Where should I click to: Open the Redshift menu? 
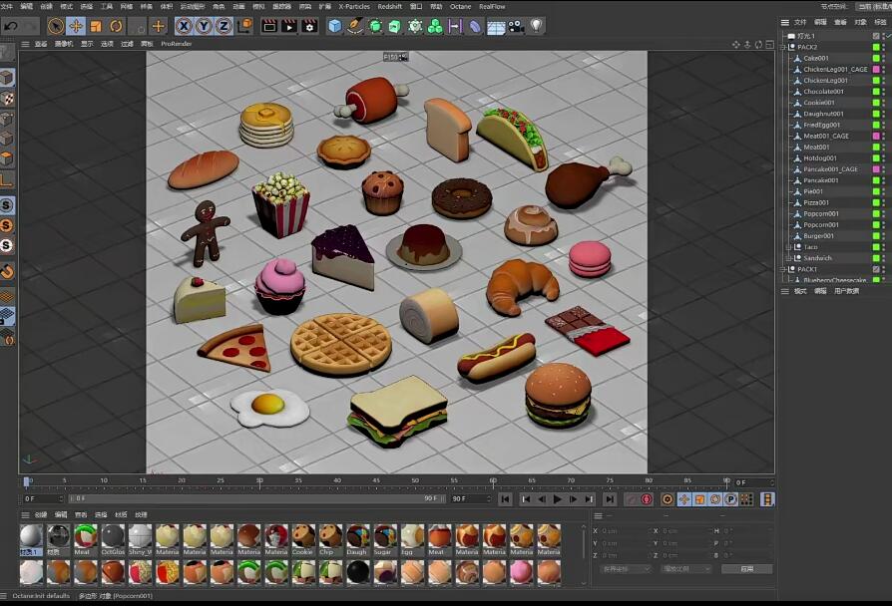[390, 6]
